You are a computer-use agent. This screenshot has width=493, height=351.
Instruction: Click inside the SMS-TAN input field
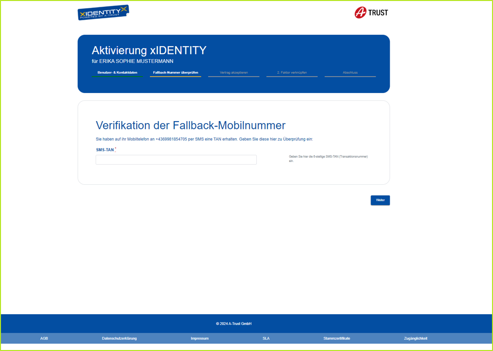(176, 160)
